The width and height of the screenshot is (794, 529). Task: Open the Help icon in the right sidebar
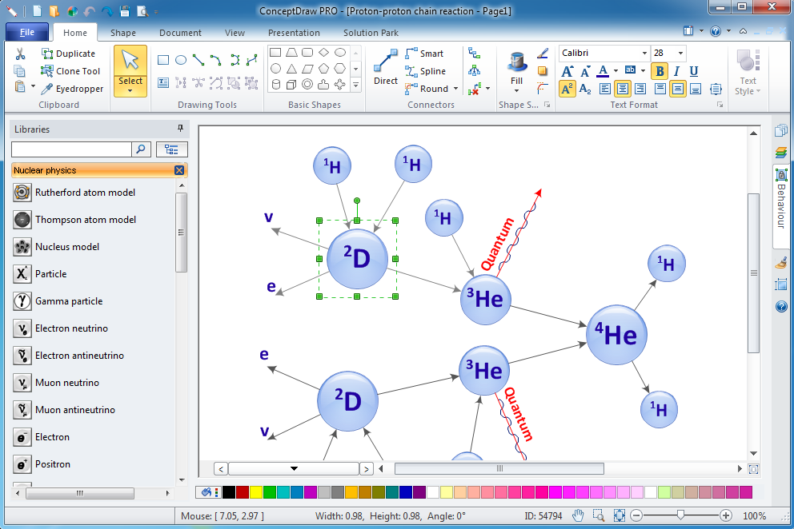780,306
